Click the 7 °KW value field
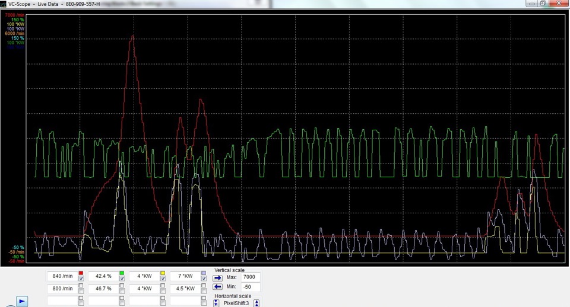This screenshot has width=570, height=307. (x=185, y=276)
